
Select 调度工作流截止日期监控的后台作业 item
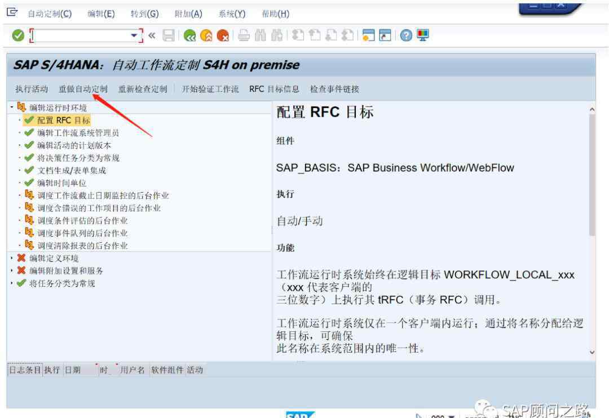click(x=103, y=195)
